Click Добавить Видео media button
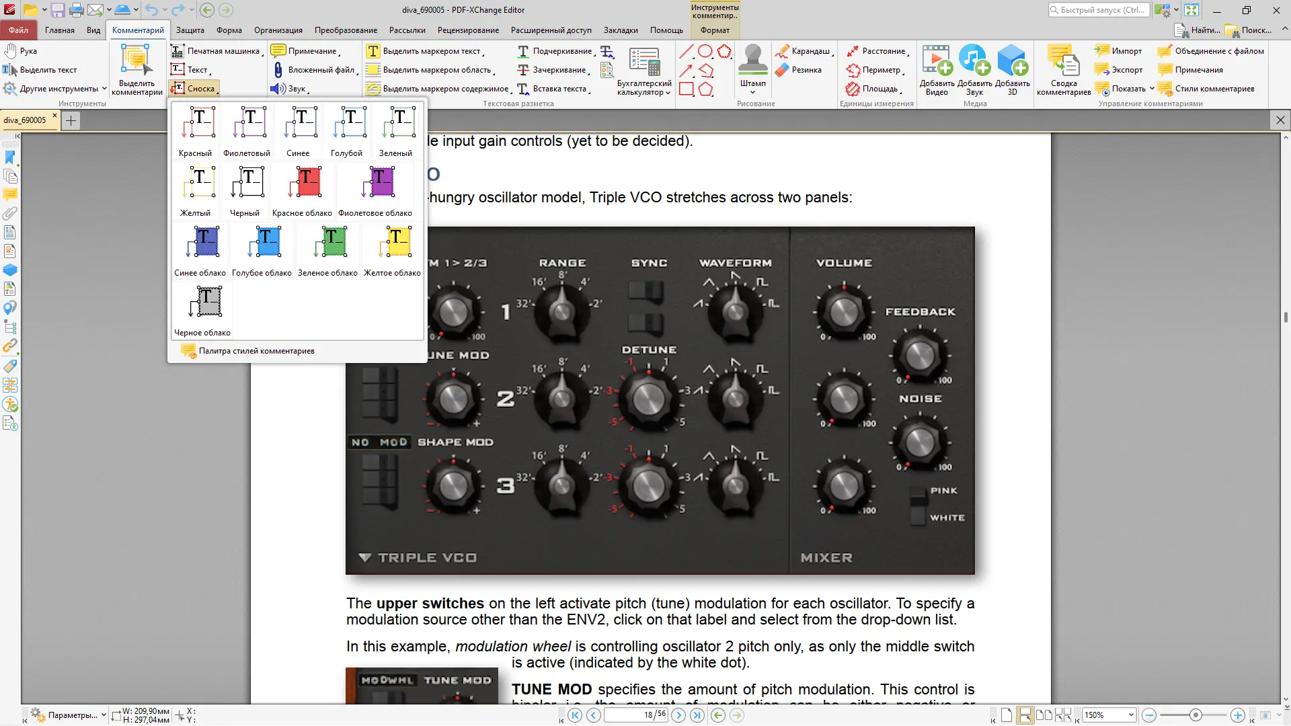The height and width of the screenshot is (726, 1291). (x=937, y=70)
